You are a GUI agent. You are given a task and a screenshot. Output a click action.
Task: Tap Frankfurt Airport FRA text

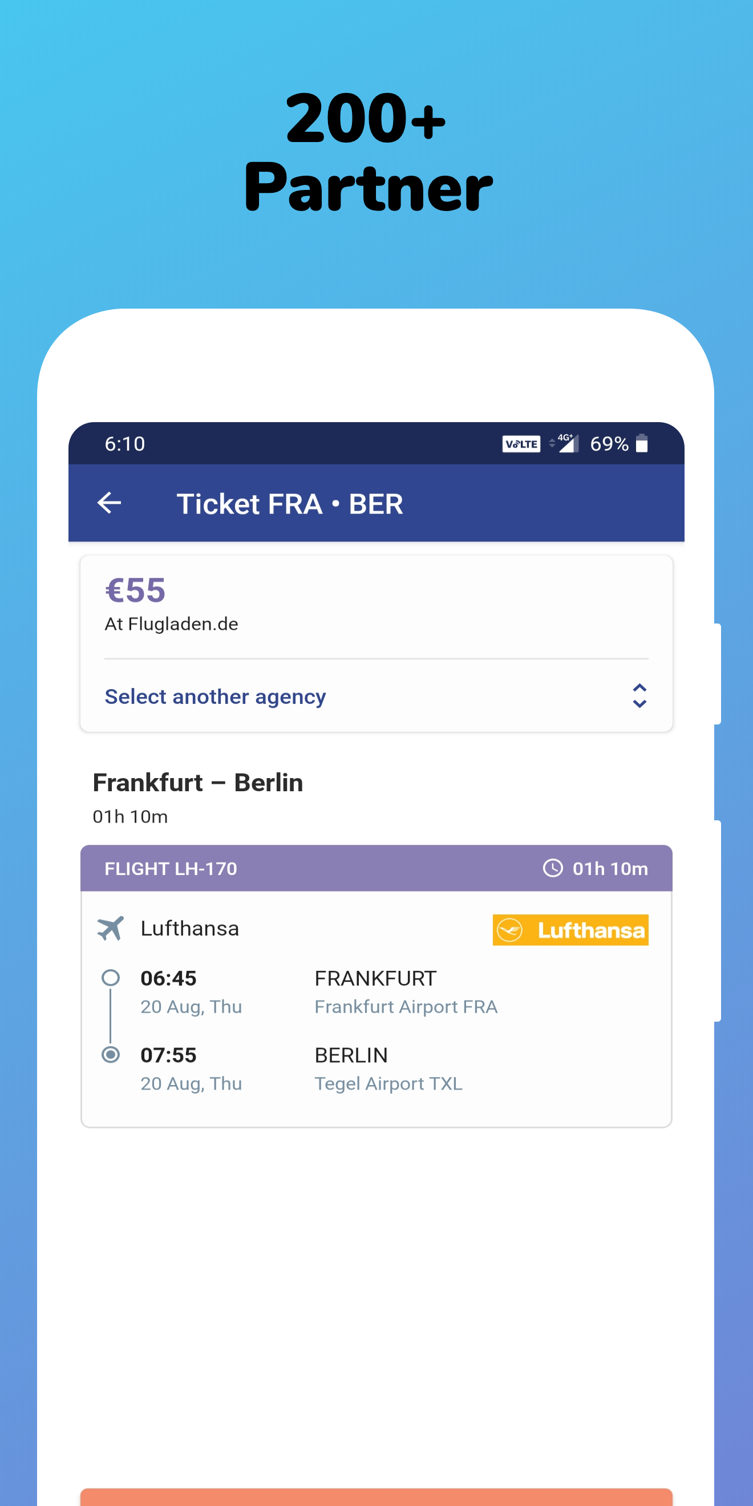(x=406, y=1007)
